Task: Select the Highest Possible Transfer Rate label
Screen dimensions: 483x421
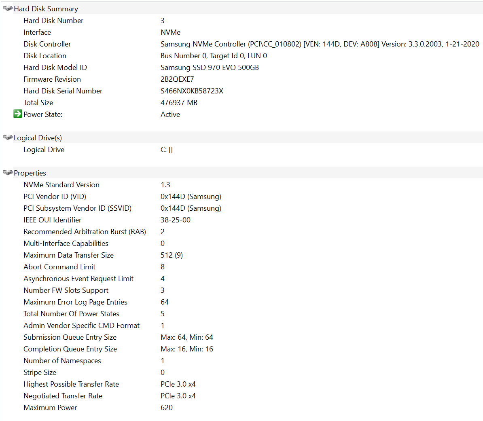Action: [71, 384]
